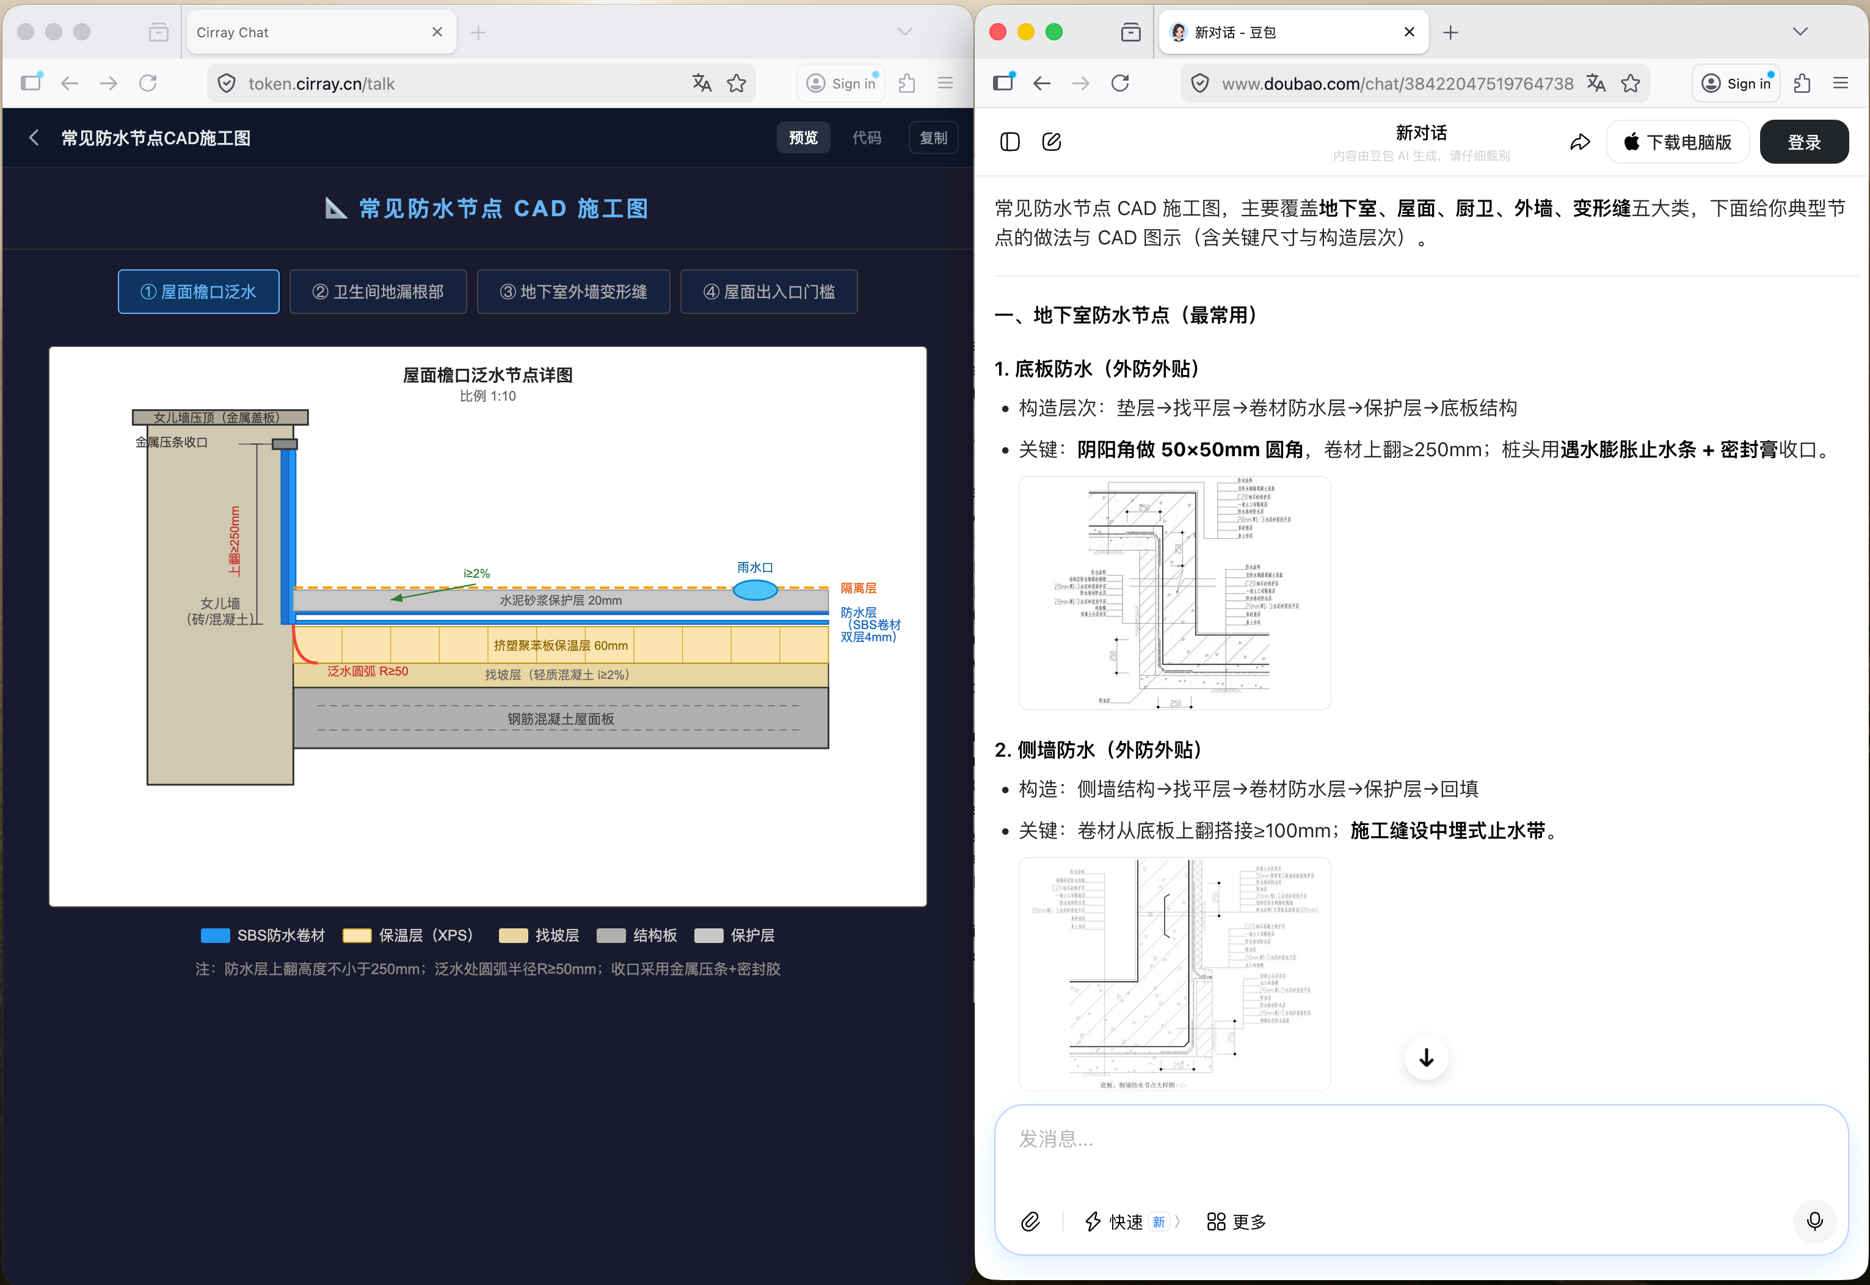Viewport: 1870px width, 1285px height.
Task: Switch to 代码 code tab
Action: coord(866,137)
